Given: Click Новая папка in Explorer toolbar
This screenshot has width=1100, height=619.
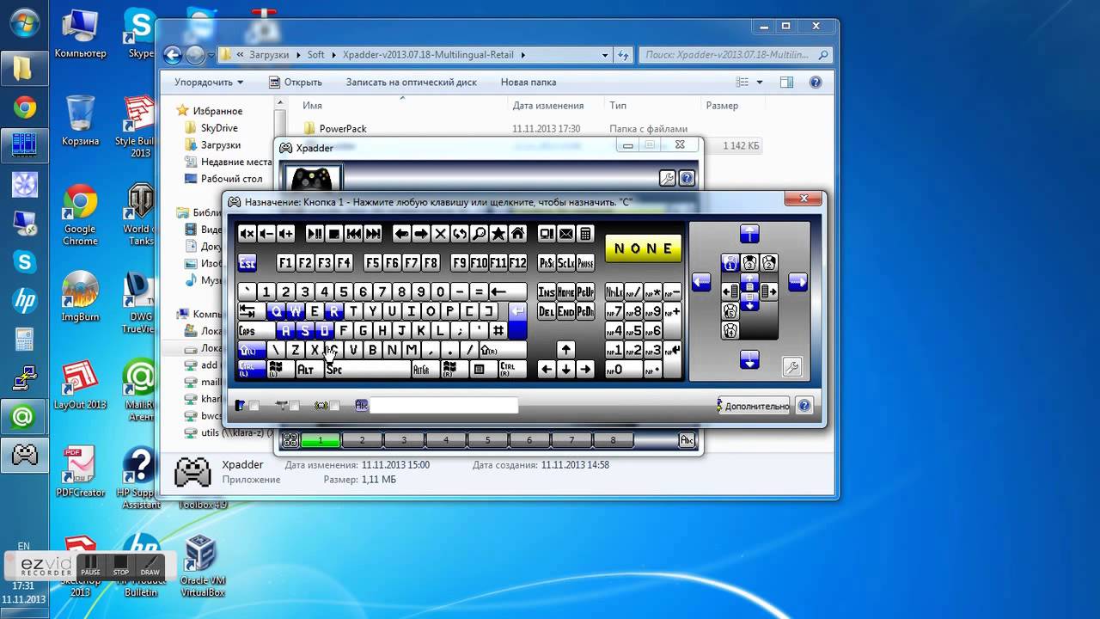Looking at the screenshot, I should pos(529,83).
